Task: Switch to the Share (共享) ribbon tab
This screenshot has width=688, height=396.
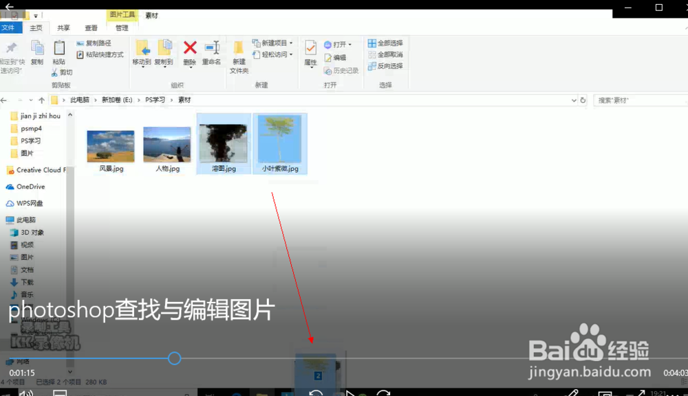Action: (63, 28)
